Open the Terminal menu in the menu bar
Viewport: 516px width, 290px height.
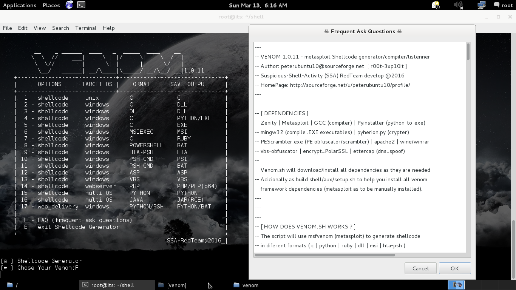tap(86, 28)
